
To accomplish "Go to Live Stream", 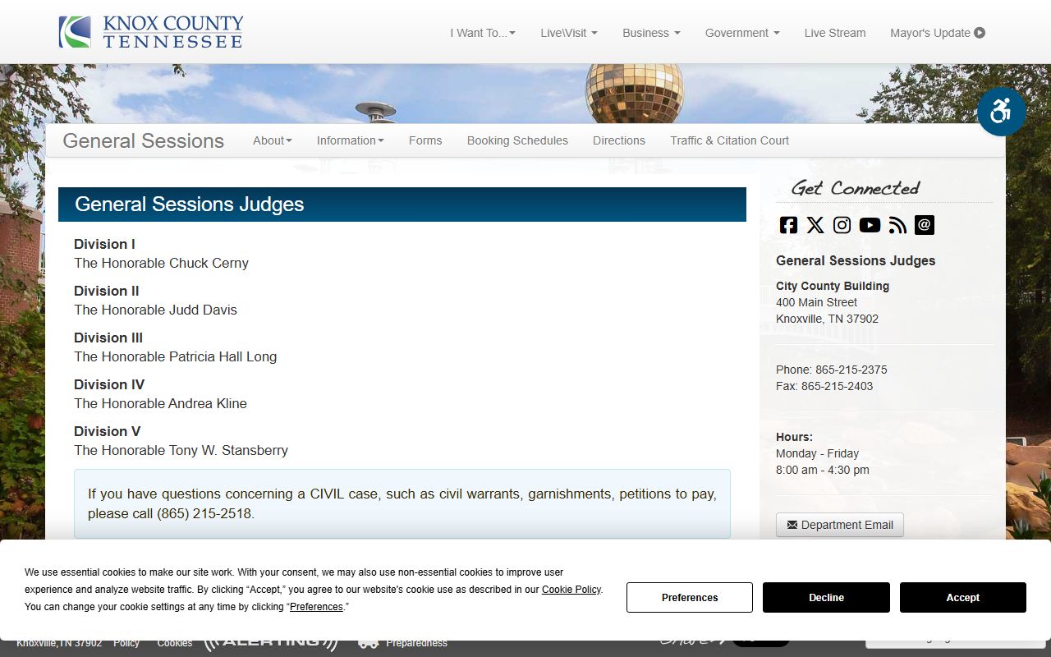I will click(835, 33).
